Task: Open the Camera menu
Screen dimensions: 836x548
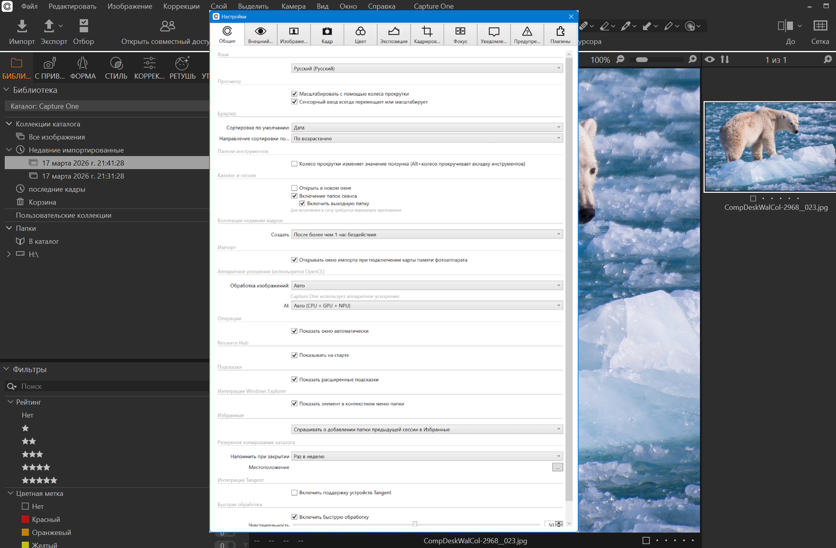Action: 293,6
